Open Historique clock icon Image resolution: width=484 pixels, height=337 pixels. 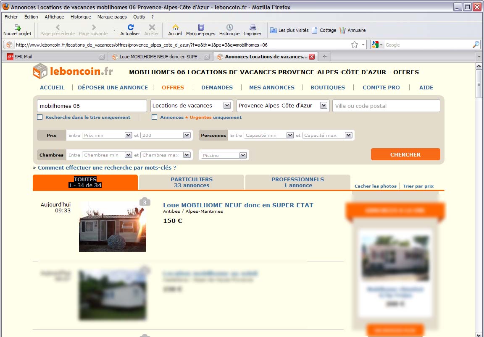click(229, 28)
